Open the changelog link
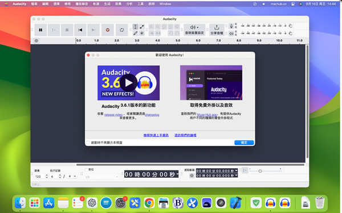Viewport: 342px width, 213px height. 152,115
